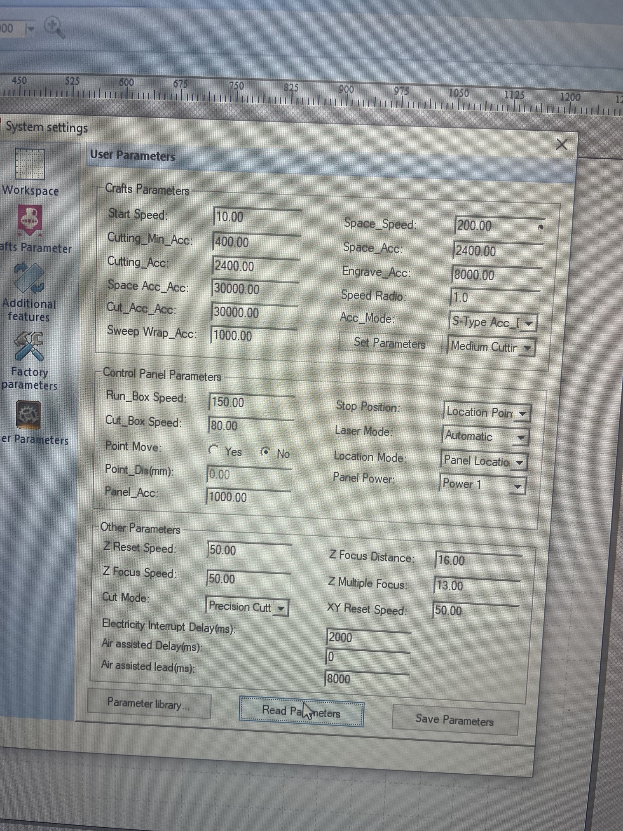Close the System settings dialog
Screen dimensions: 623x831
pyautogui.click(x=561, y=145)
